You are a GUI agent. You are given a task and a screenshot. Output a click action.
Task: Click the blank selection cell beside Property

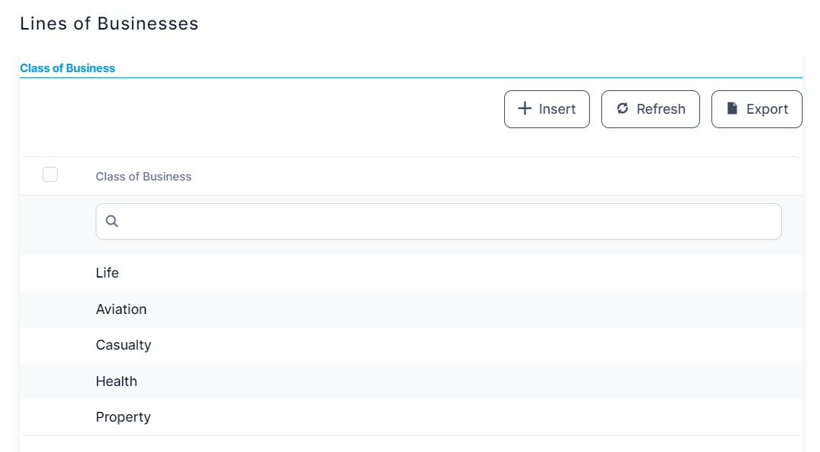pos(50,417)
